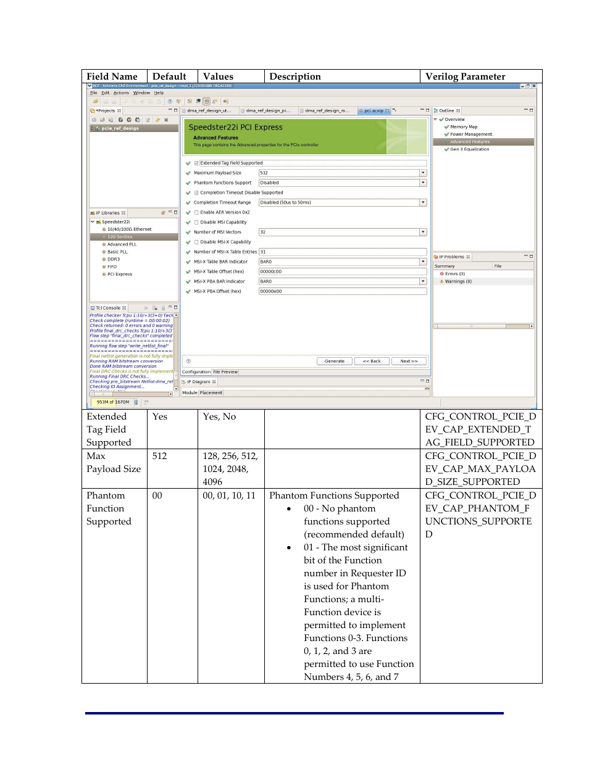Open the Edit menu
The width and height of the screenshot is (589, 762).
(x=106, y=93)
